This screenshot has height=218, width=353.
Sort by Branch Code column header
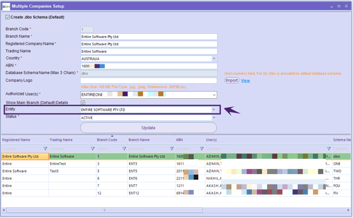[112, 140]
